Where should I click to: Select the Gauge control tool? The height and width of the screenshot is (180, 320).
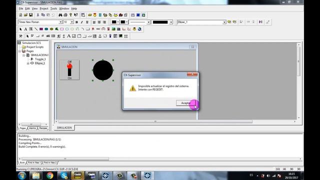pos(103,29)
